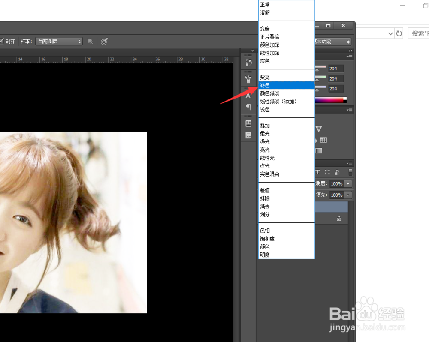429x342 pixels.
Task: Choose 实色混合 blend mode
Action: click(x=287, y=174)
